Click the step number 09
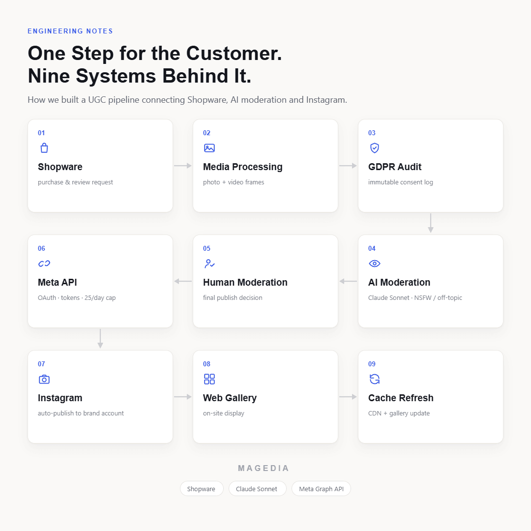This screenshot has width=531, height=531. coord(372,364)
